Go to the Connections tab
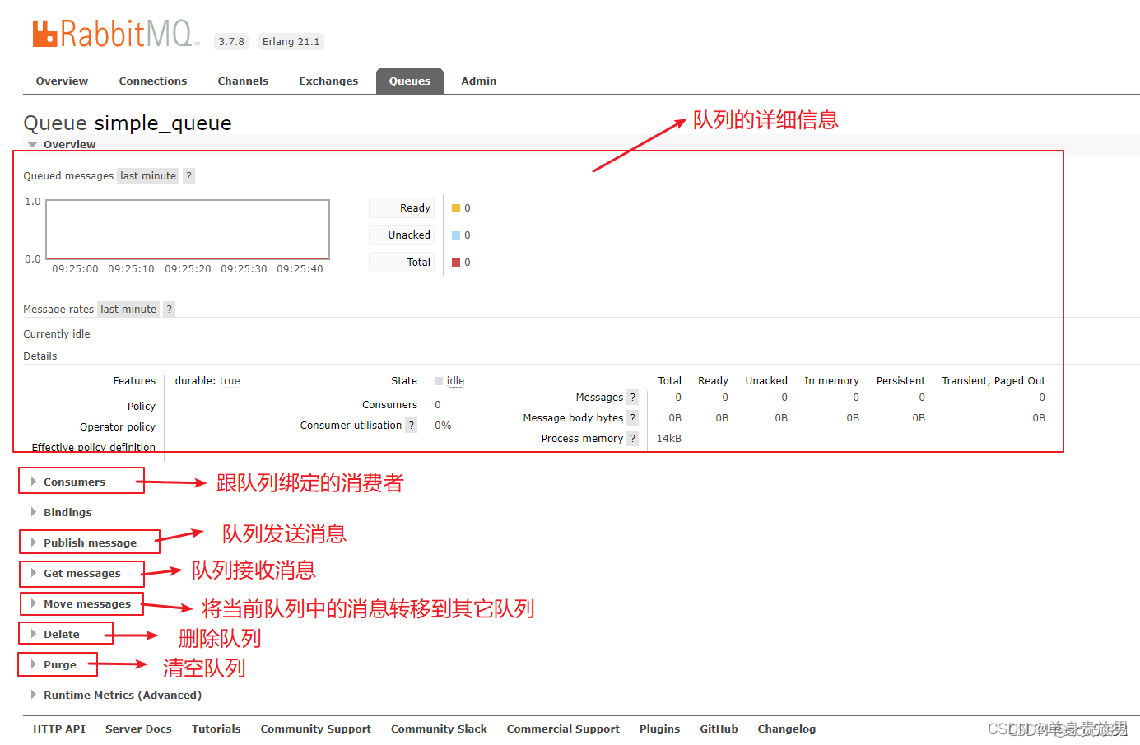1140x745 pixels. (153, 81)
